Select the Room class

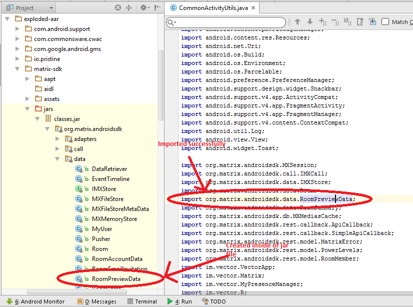point(100,249)
